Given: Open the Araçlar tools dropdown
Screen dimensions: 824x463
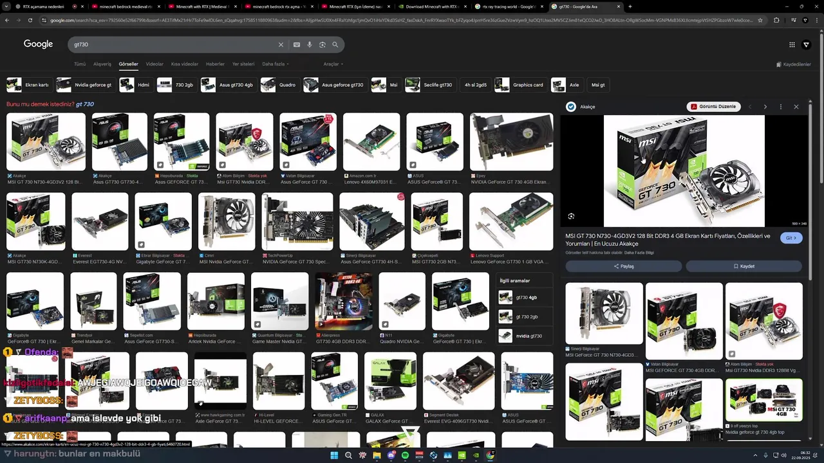Looking at the screenshot, I should (332, 64).
